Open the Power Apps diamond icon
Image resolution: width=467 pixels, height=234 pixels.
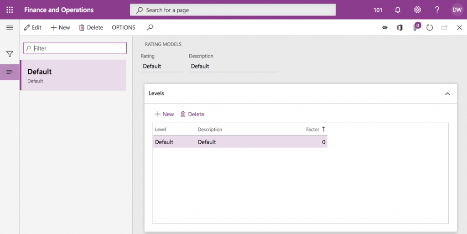tap(385, 28)
